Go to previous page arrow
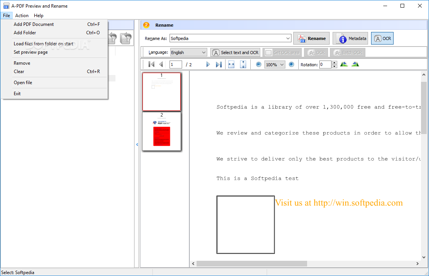This screenshot has width=429, height=276. (x=161, y=64)
